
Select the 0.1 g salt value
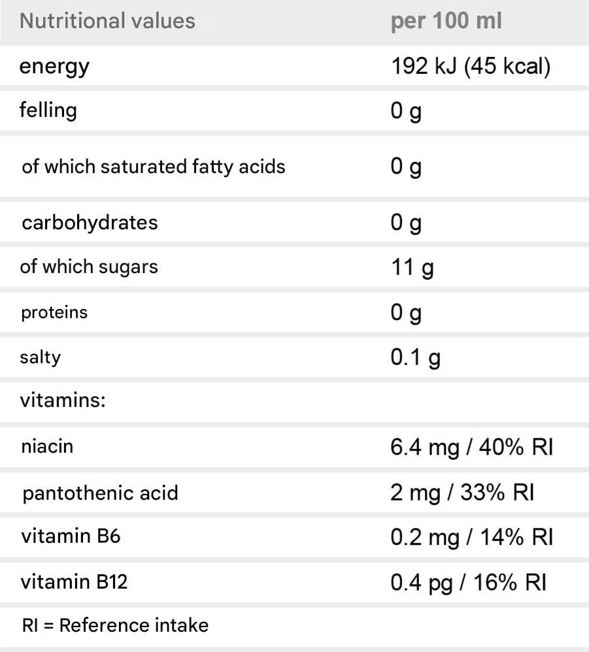pos(415,357)
